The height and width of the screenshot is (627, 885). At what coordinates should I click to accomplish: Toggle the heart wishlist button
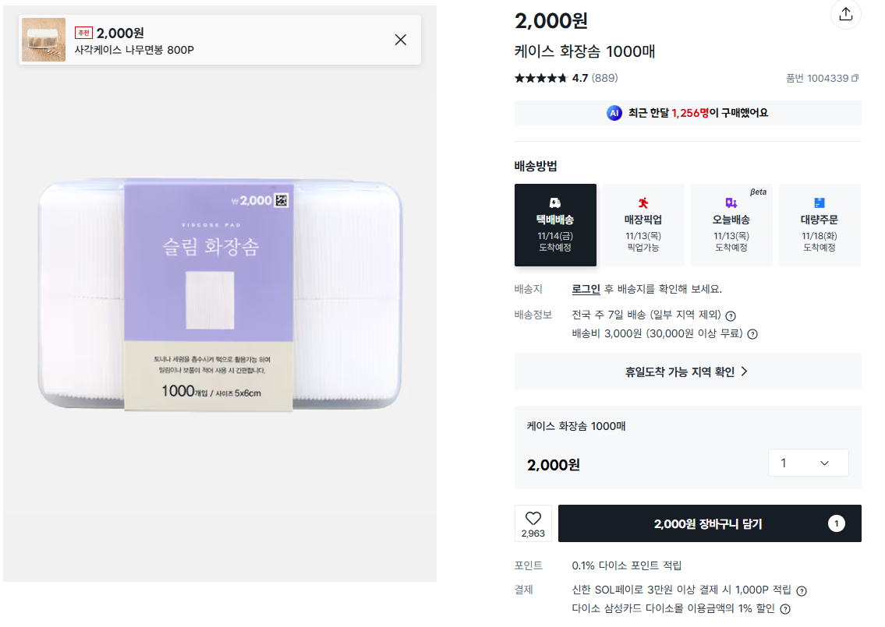click(x=533, y=523)
